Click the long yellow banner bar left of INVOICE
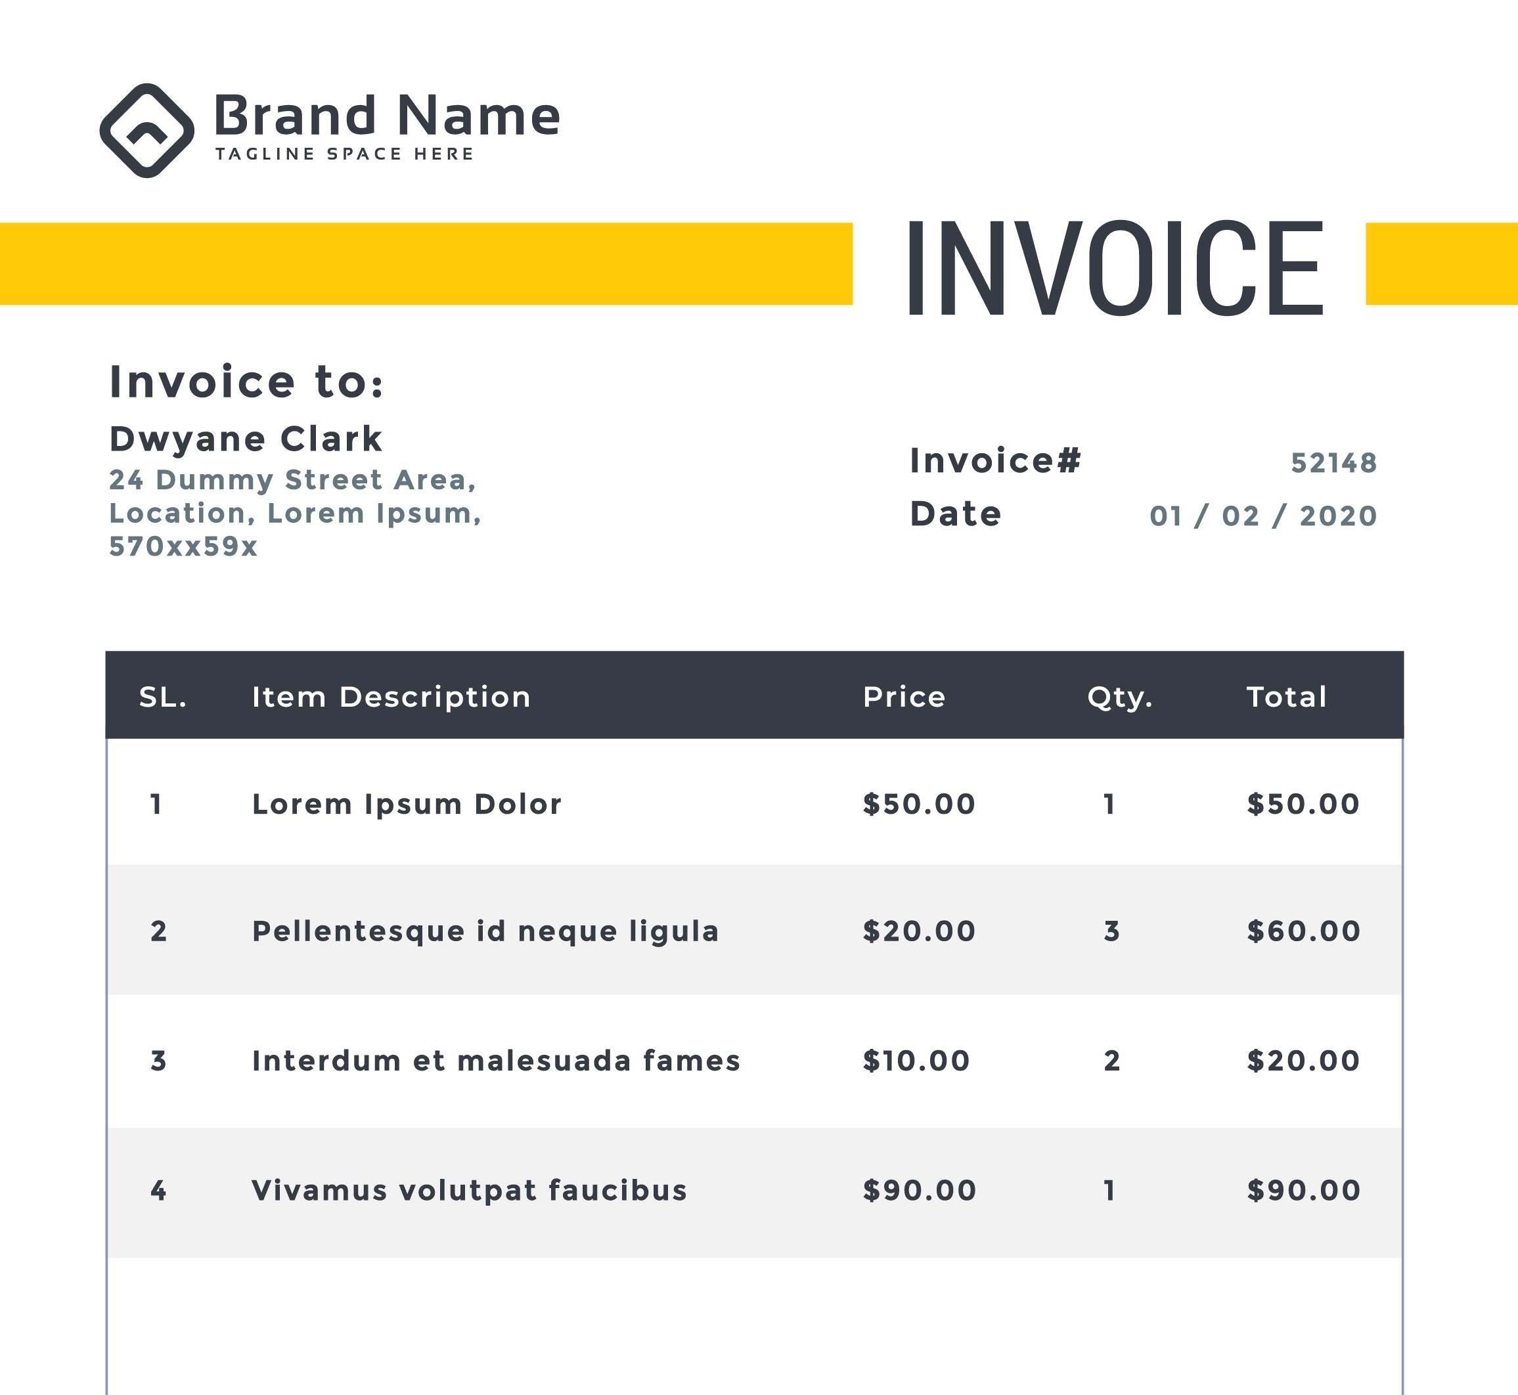The height and width of the screenshot is (1395, 1518). pyautogui.click(x=426, y=263)
